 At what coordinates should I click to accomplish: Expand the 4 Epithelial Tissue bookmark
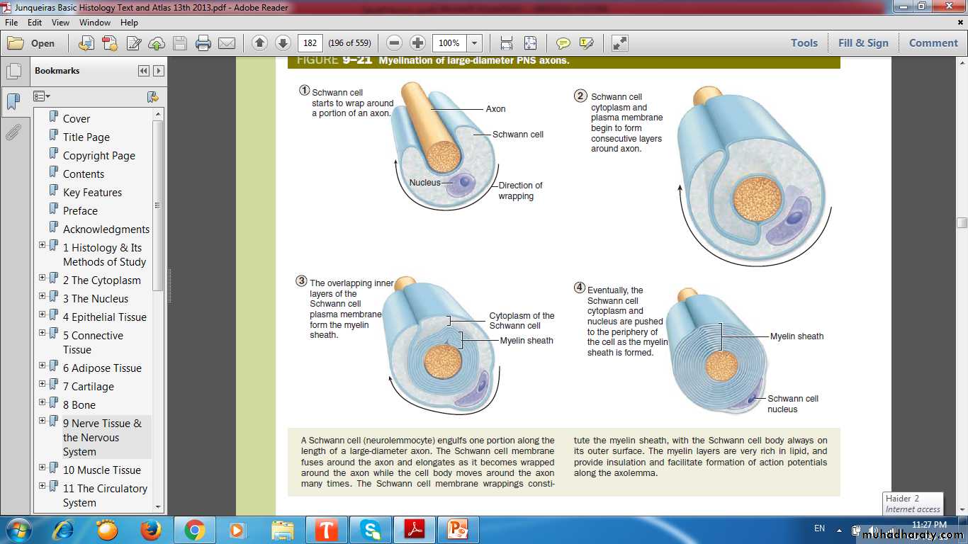tap(42, 314)
